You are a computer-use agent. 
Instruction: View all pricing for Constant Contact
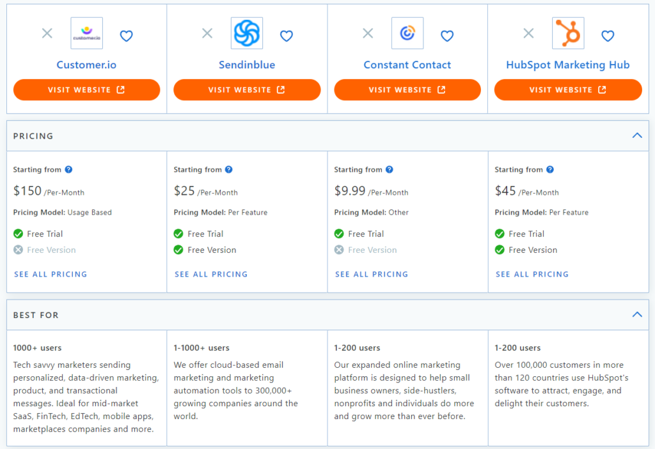372,274
